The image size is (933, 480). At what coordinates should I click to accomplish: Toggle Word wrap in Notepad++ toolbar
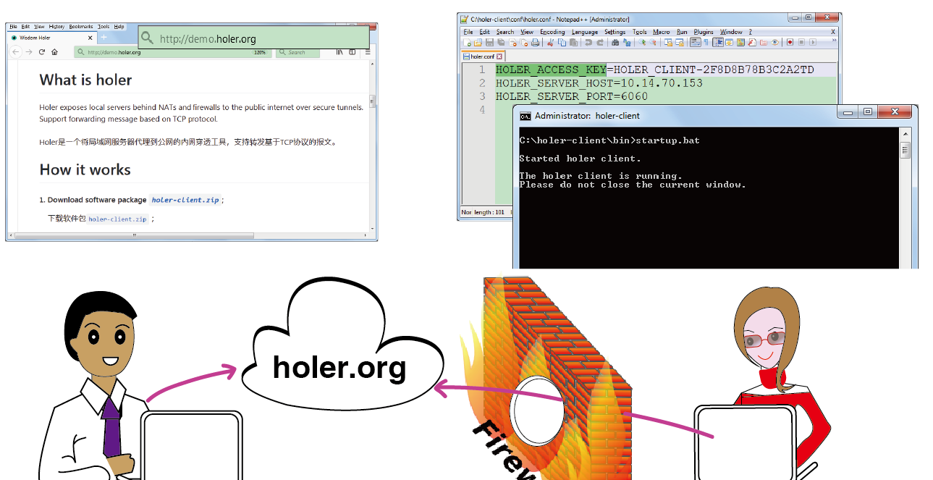[x=696, y=42]
